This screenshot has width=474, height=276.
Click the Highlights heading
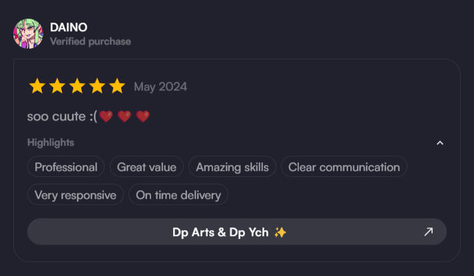point(51,142)
